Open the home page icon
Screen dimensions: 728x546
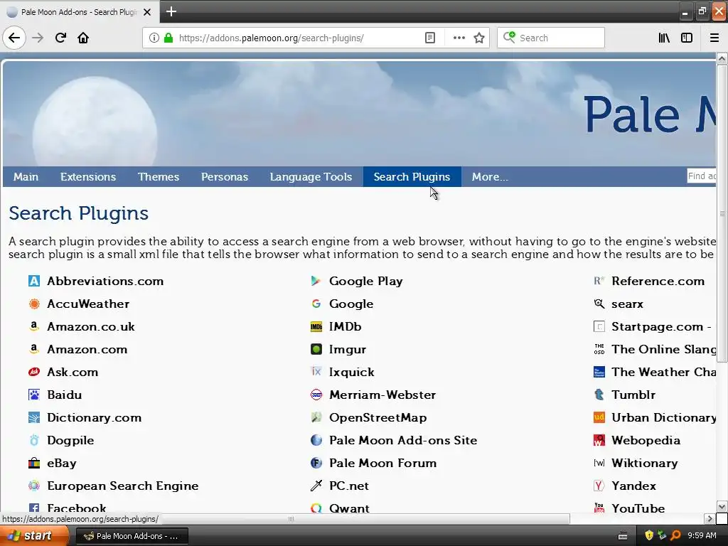tap(83, 38)
